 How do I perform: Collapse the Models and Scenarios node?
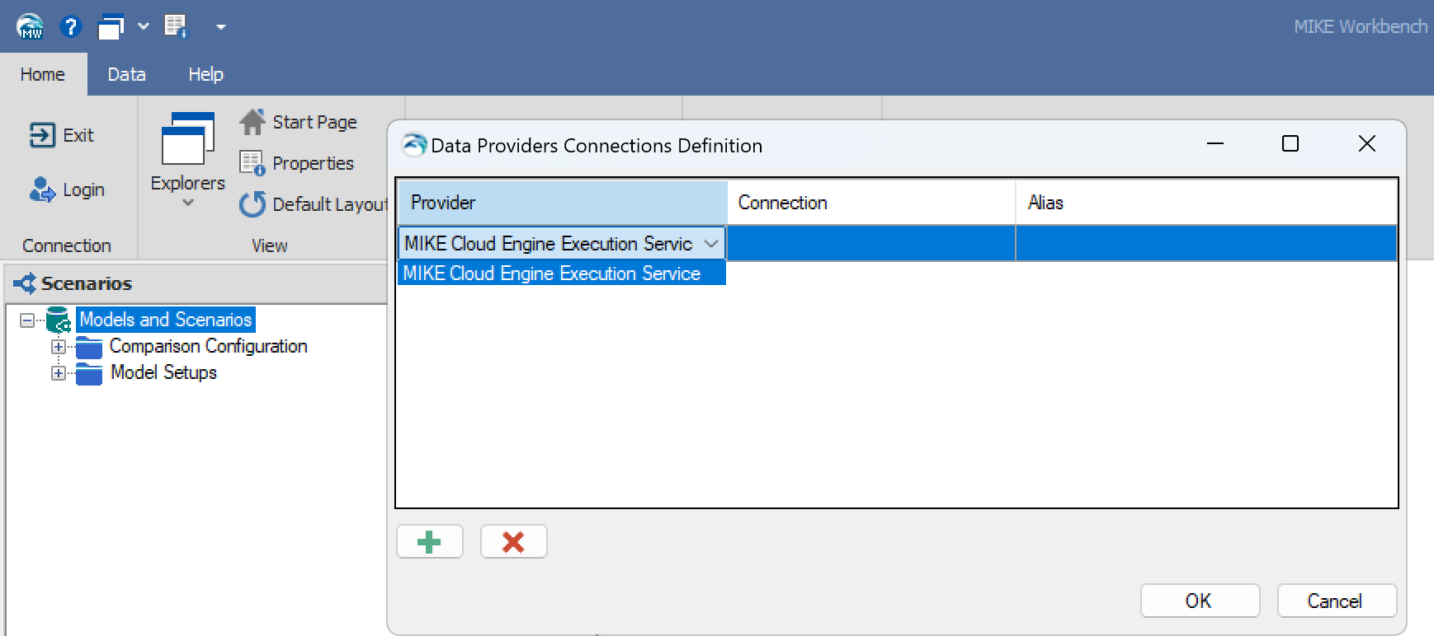(27, 320)
